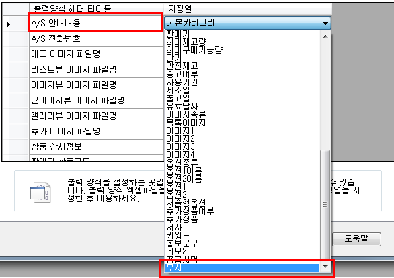Select 키워드 option in list

[178, 235]
